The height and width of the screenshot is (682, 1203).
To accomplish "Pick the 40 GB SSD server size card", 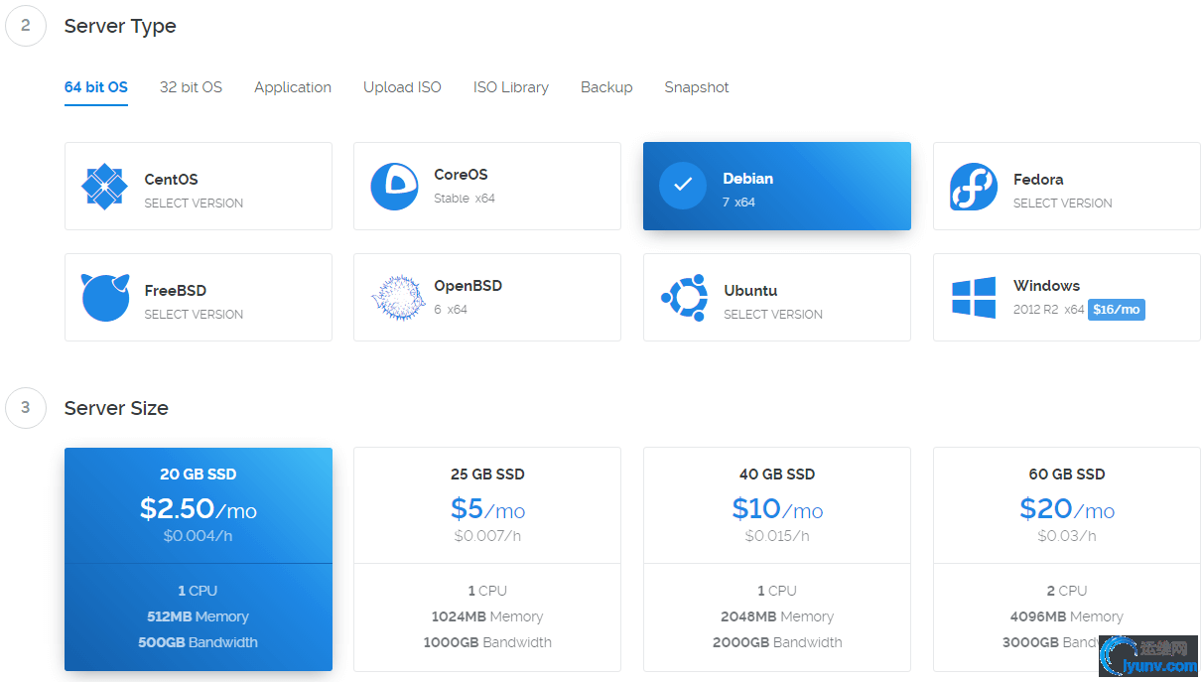I will pos(777,559).
